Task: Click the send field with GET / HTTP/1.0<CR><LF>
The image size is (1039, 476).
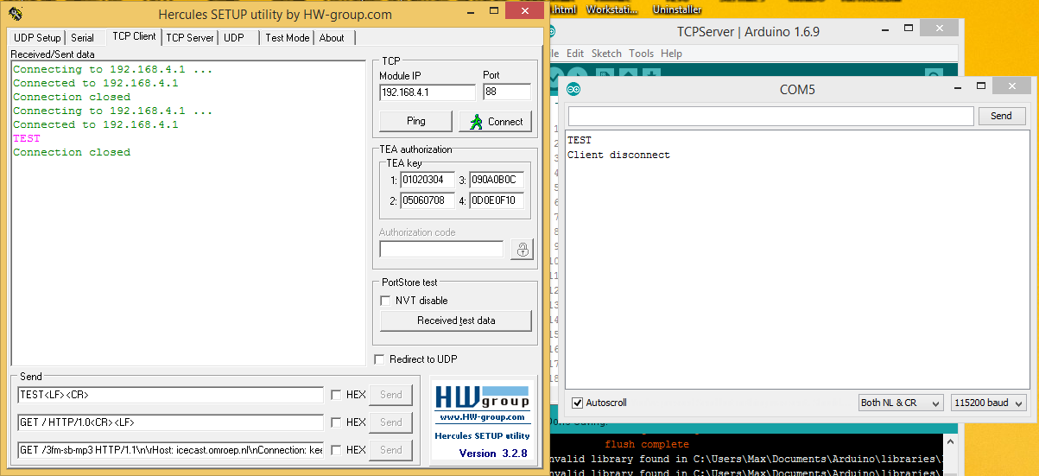Action: pyautogui.click(x=170, y=422)
